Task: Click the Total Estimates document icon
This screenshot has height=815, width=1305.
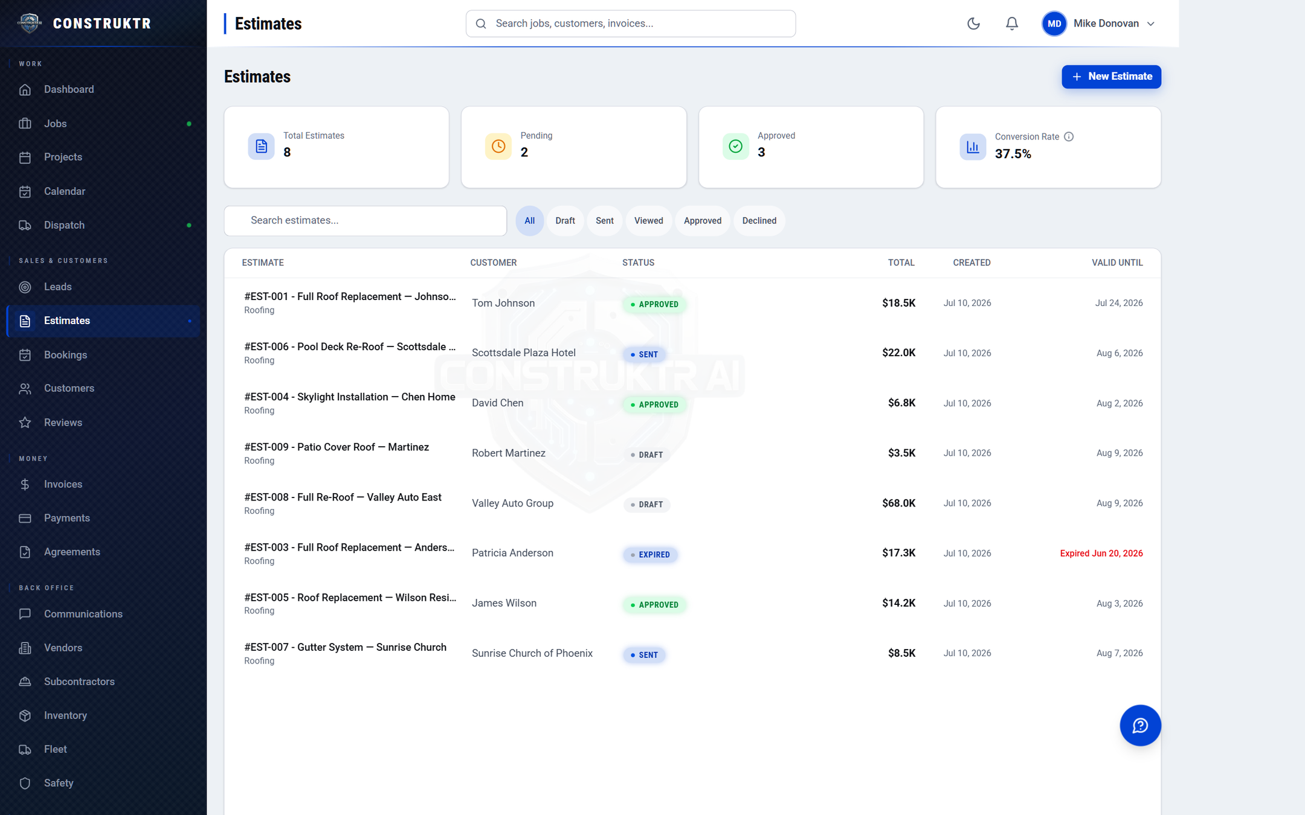Action: click(261, 146)
